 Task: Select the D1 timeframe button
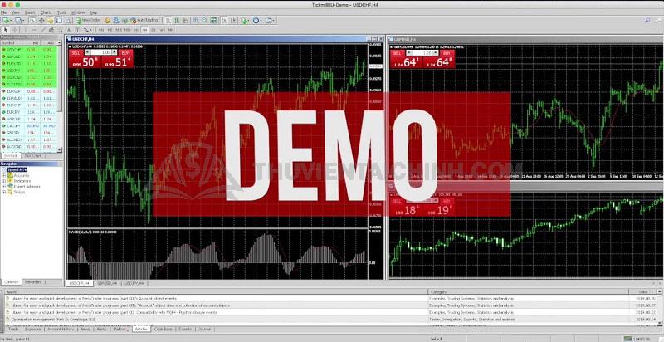[153, 30]
